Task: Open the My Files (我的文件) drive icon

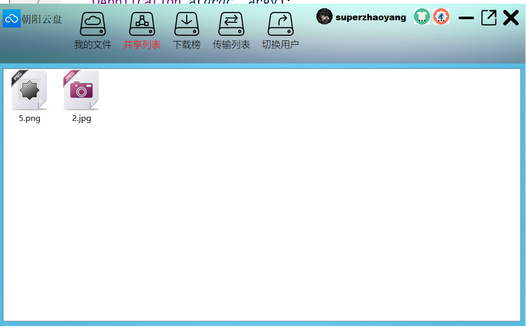Action: [92, 24]
